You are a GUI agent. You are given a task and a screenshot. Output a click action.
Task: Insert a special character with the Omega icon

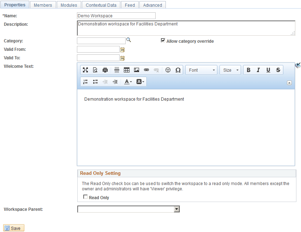tap(177, 70)
